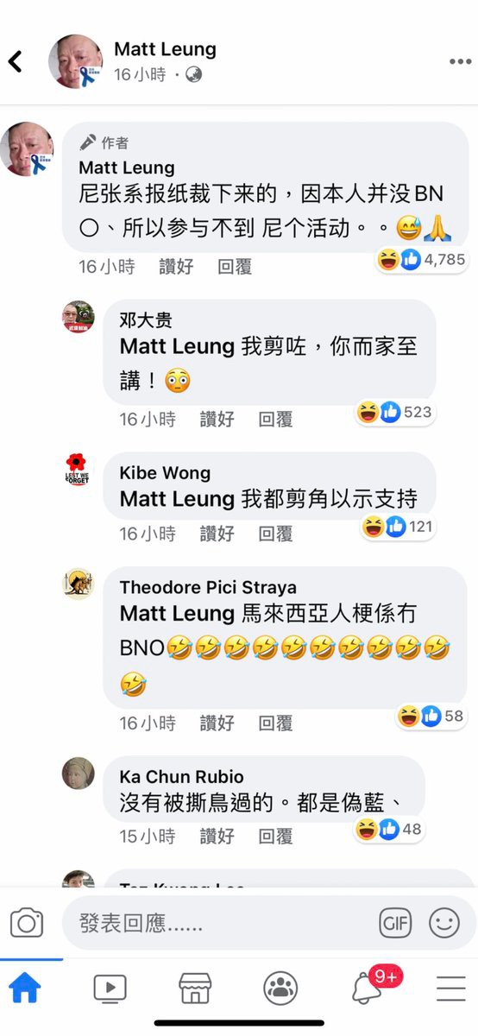
Task: Open Kibe Wong's profile picture
Action: [x=79, y=469]
